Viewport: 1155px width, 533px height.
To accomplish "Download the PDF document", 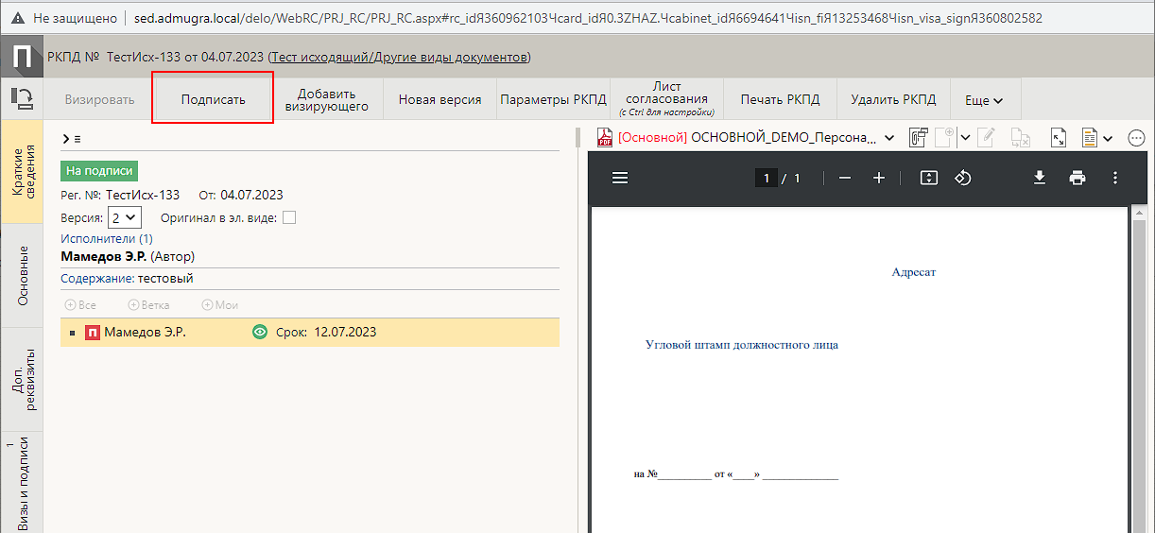I will 1040,178.
